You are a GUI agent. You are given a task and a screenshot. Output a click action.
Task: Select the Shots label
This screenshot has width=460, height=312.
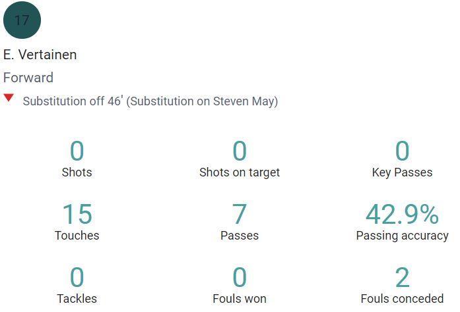point(77,172)
